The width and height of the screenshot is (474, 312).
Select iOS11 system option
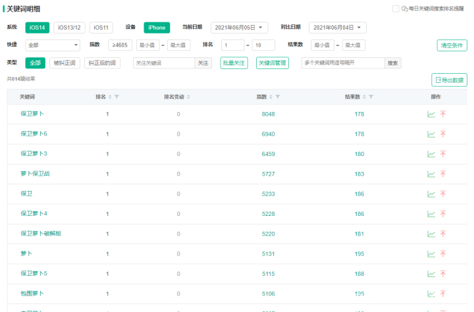(101, 28)
